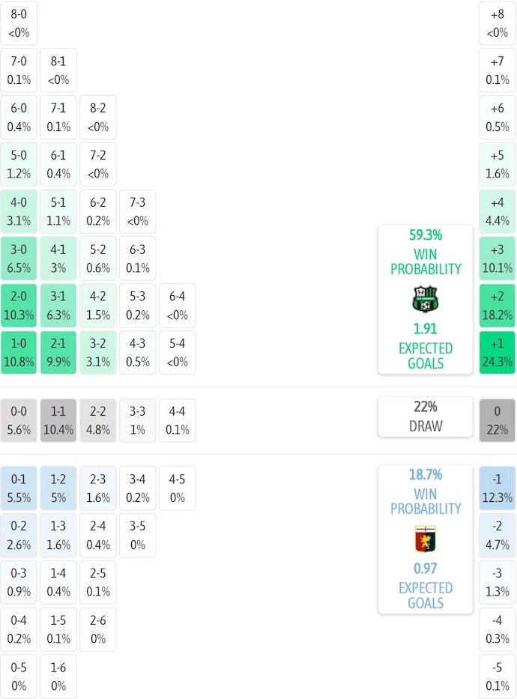The image size is (517, 699).
Task: Choose the 0-0 scoreline cell
Action: pyautogui.click(x=19, y=420)
